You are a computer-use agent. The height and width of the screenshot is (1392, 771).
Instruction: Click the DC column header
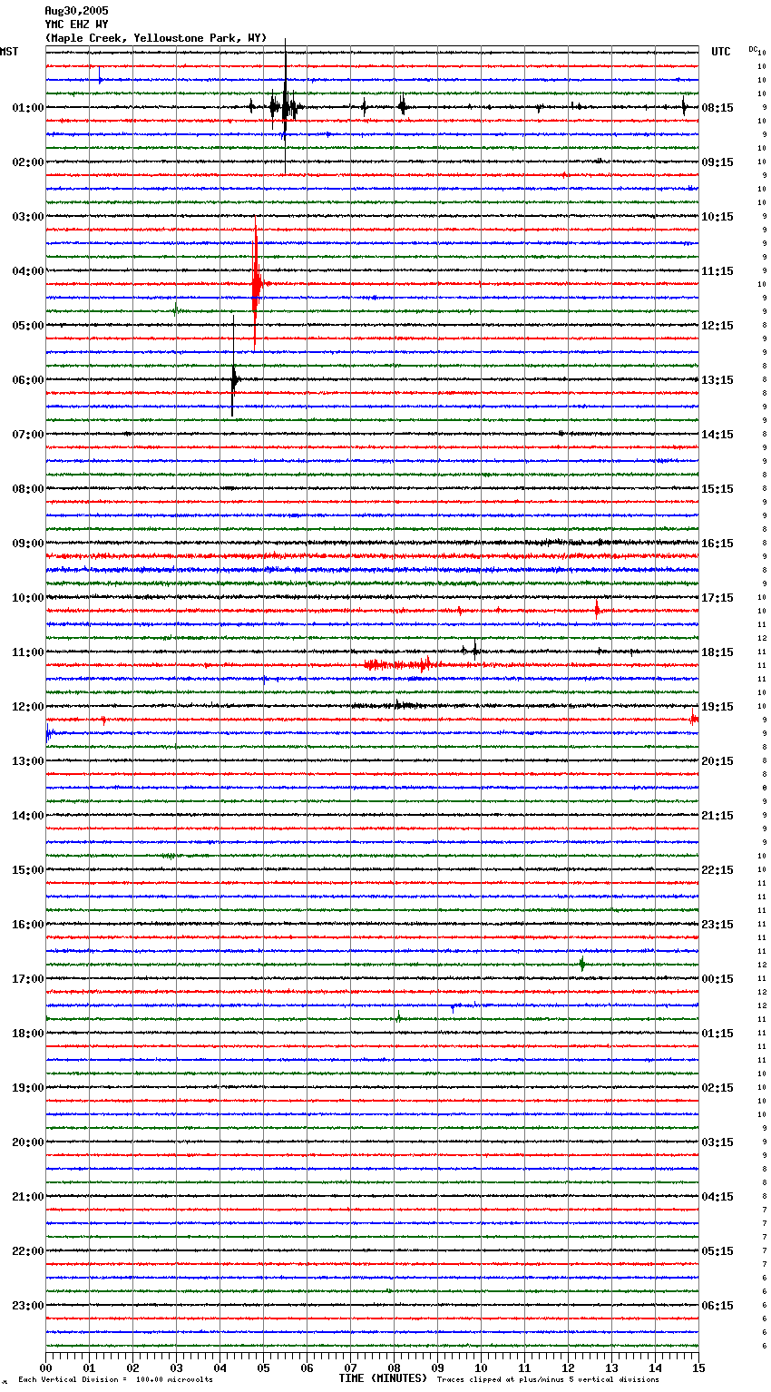click(x=754, y=49)
